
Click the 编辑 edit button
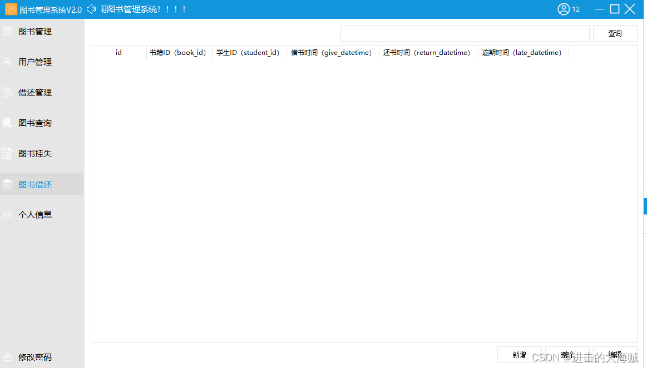click(615, 355)
